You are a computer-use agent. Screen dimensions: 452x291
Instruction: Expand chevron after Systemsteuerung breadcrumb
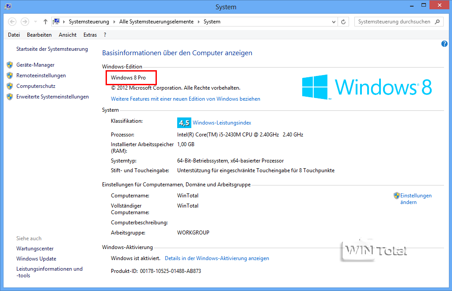[114, 22]
